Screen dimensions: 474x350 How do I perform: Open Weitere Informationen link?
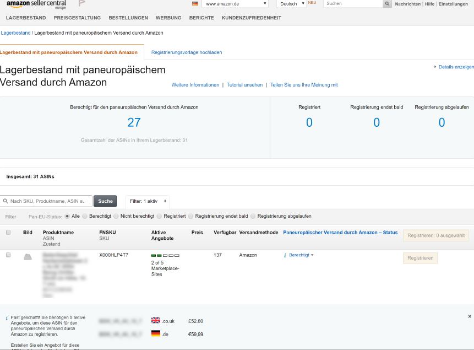click(x=195, y=85)
